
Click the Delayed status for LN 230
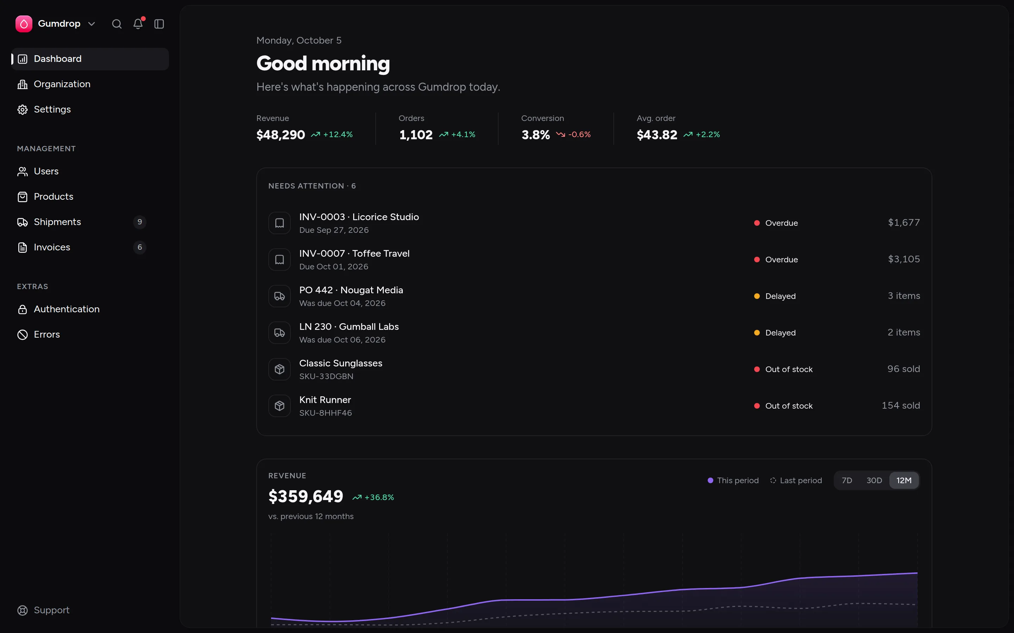pyautogui.click(x=775, y=333)
